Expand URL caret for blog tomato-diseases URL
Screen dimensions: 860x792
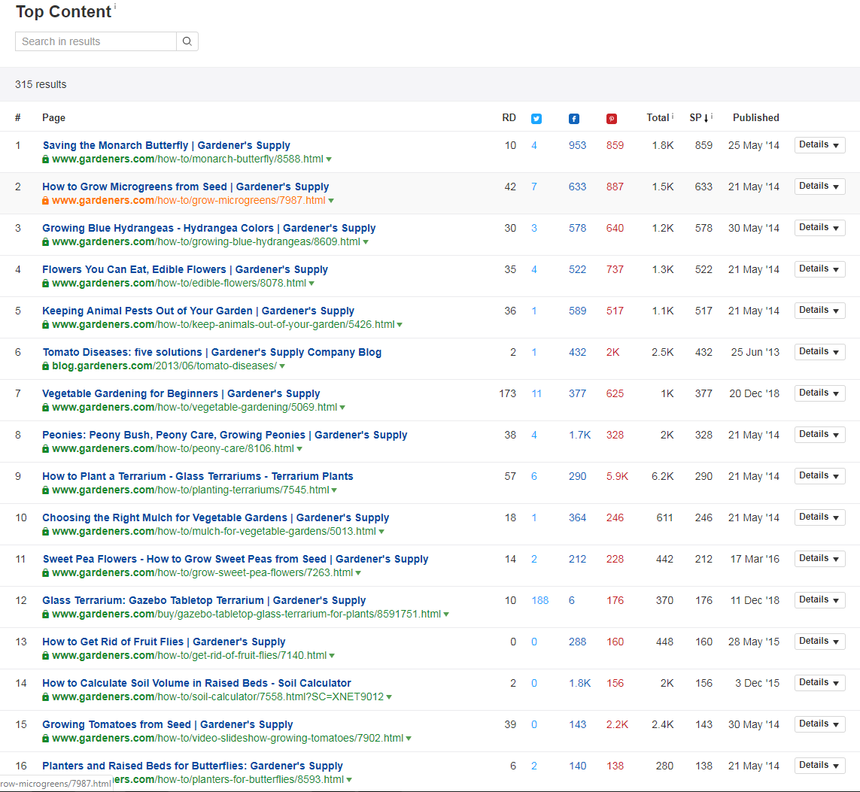282,367
